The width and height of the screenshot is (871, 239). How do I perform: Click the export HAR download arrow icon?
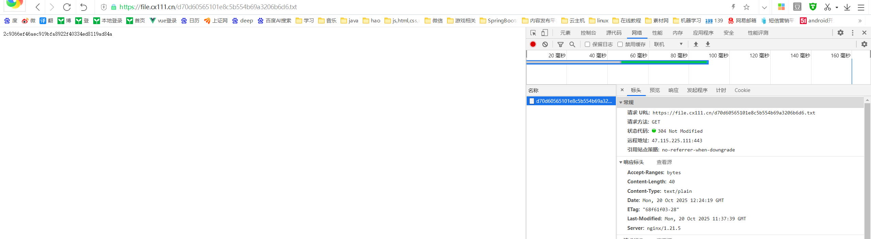pos(708,44)
